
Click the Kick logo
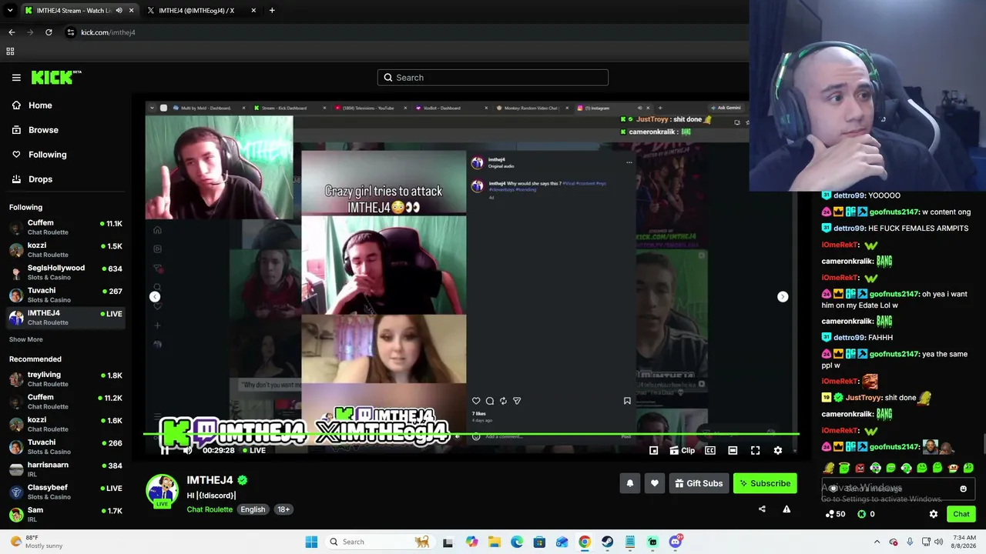click(x=56, y=77)
